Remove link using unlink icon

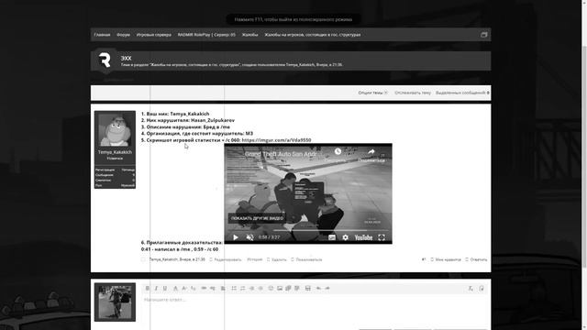(213, 288)
